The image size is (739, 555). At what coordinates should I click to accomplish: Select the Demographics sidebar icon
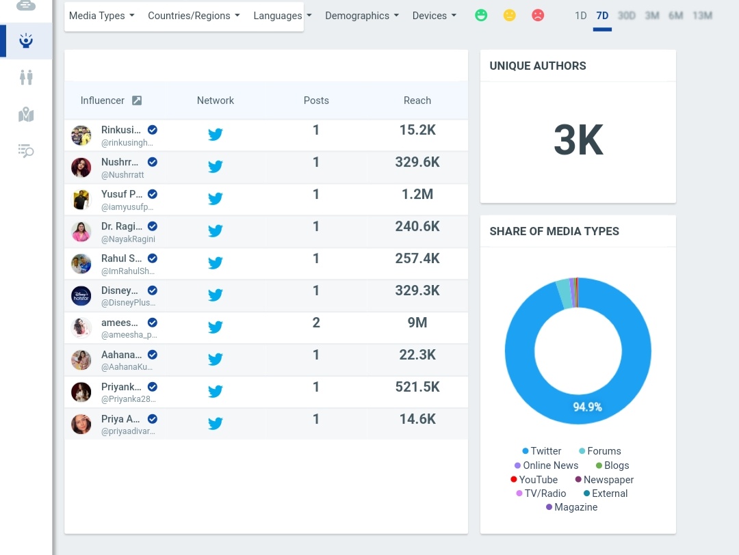(26, 77)
